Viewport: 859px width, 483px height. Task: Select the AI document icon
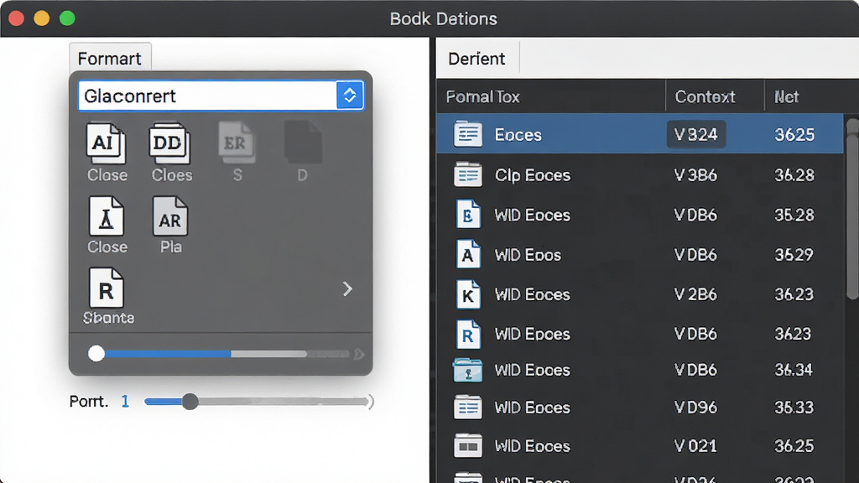(x=107, y=143)
